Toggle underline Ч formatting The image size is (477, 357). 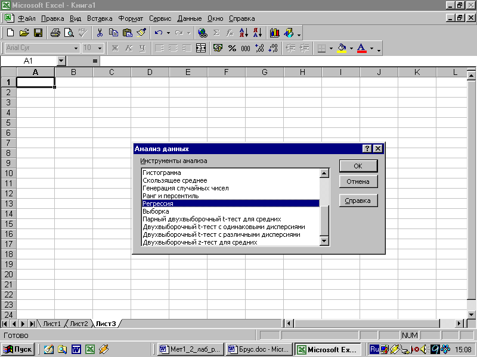pyautogui.click(x=143, y=48)
